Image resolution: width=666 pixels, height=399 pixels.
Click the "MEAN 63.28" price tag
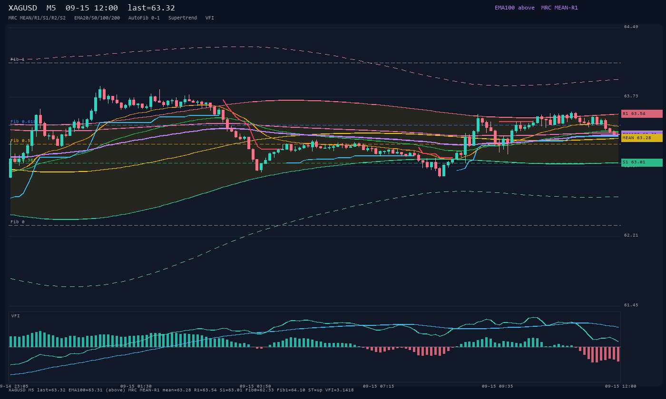(642, 138)
